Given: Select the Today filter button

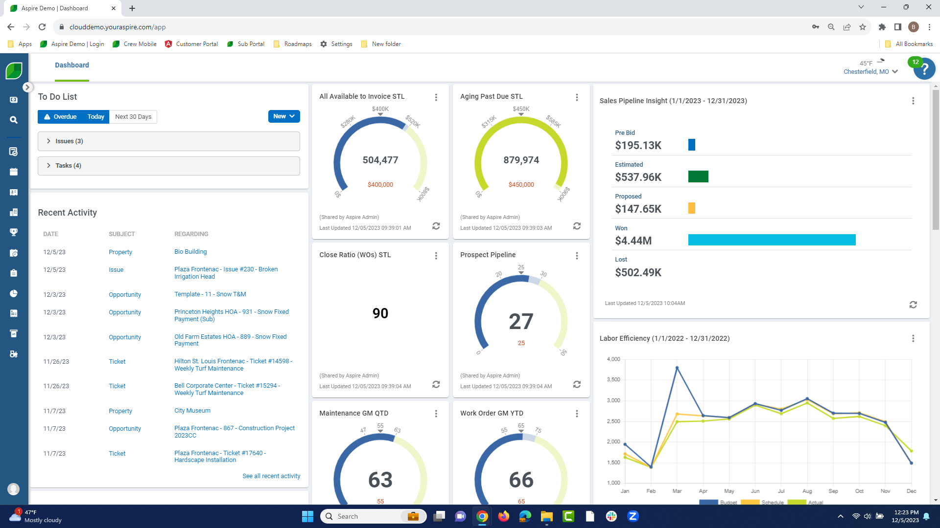Looking at the screenshot, I should click(95, 117).
